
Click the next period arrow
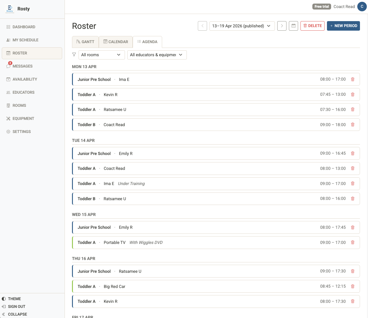click(x=281, y=26)
